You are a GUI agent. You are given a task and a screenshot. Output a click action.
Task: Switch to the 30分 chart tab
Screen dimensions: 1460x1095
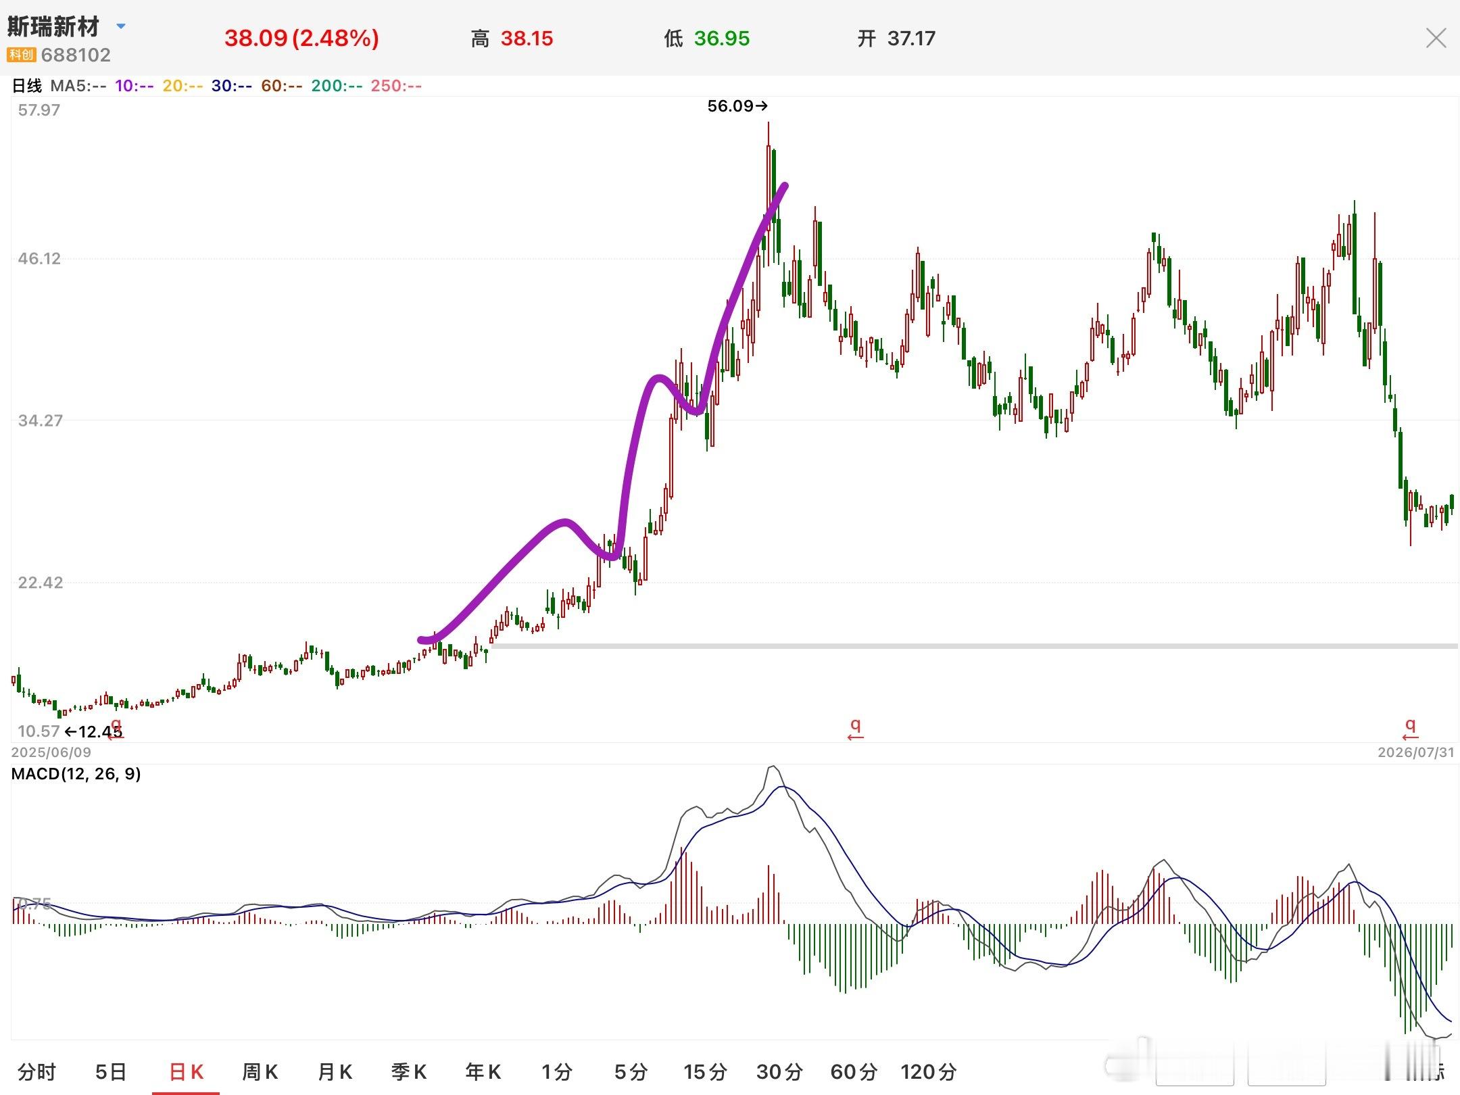click(779, 1072)
